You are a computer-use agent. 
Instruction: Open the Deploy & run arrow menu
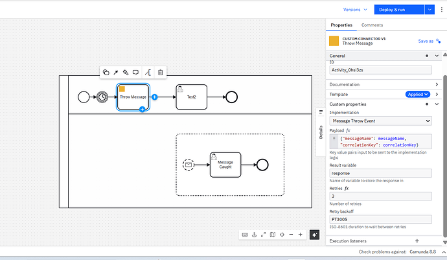[430, 10]
